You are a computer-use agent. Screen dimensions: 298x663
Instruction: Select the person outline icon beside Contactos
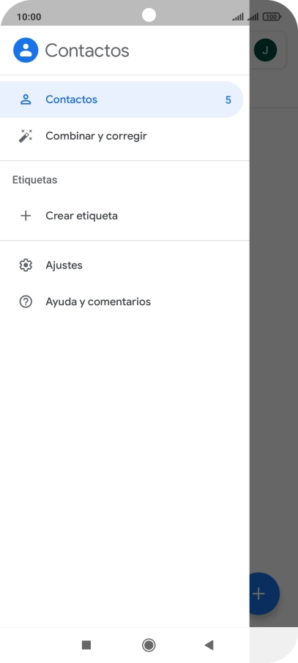(x=26, y=100)
